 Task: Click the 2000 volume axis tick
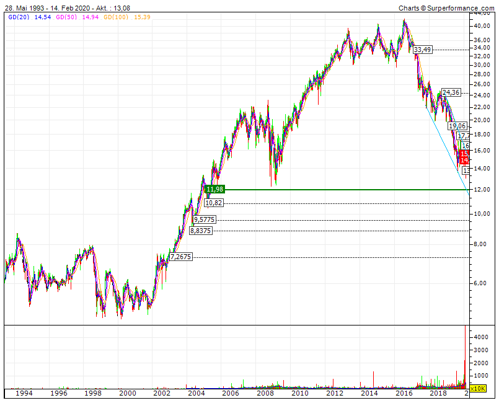click(481, 363)
